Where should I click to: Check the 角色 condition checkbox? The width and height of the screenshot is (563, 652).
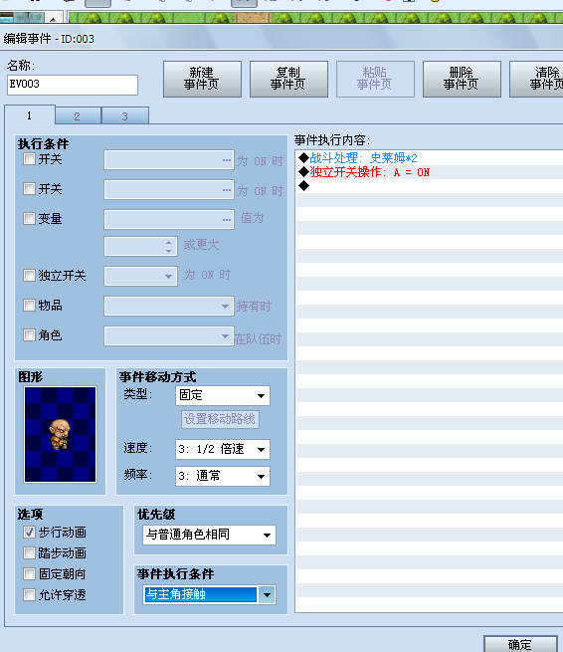coord(29,334)
